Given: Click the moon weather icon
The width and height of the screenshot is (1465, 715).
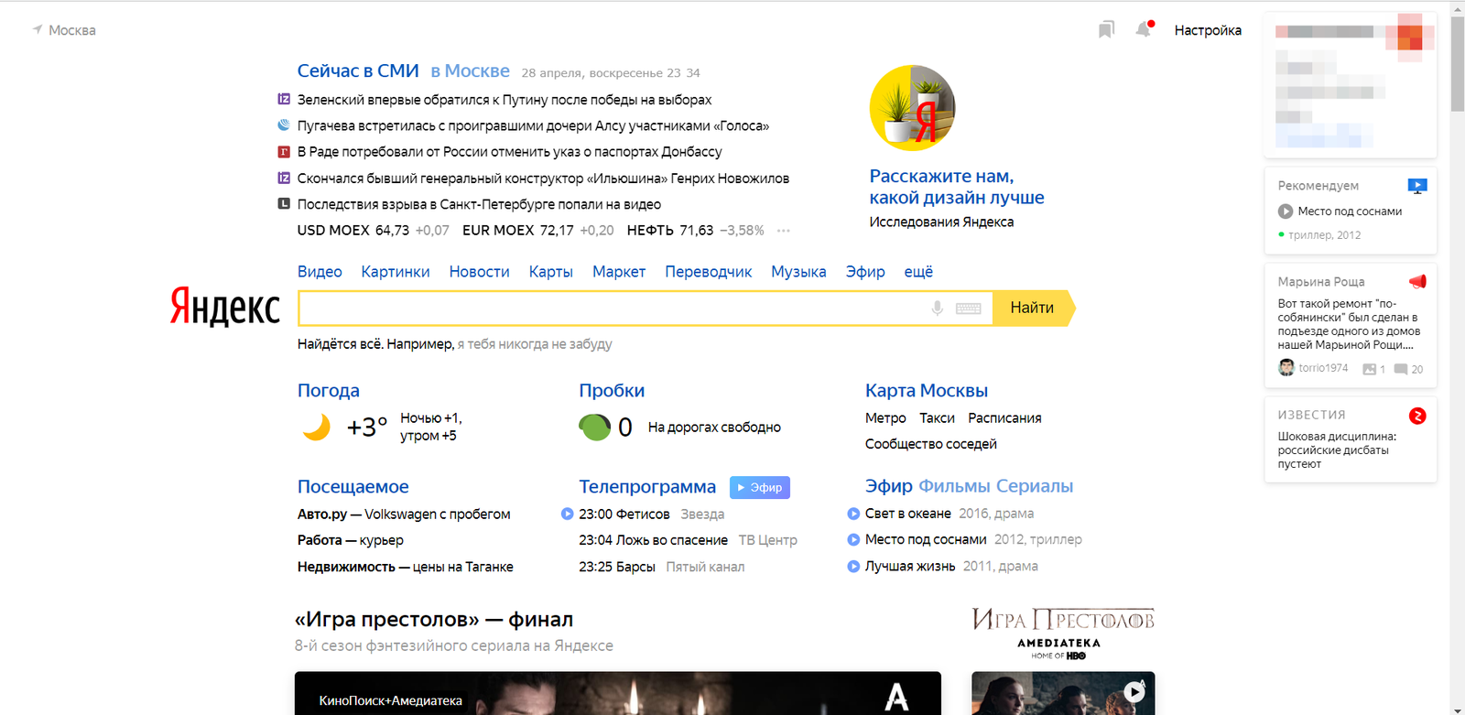Looking at the screenshot, I should pos(316,427).
